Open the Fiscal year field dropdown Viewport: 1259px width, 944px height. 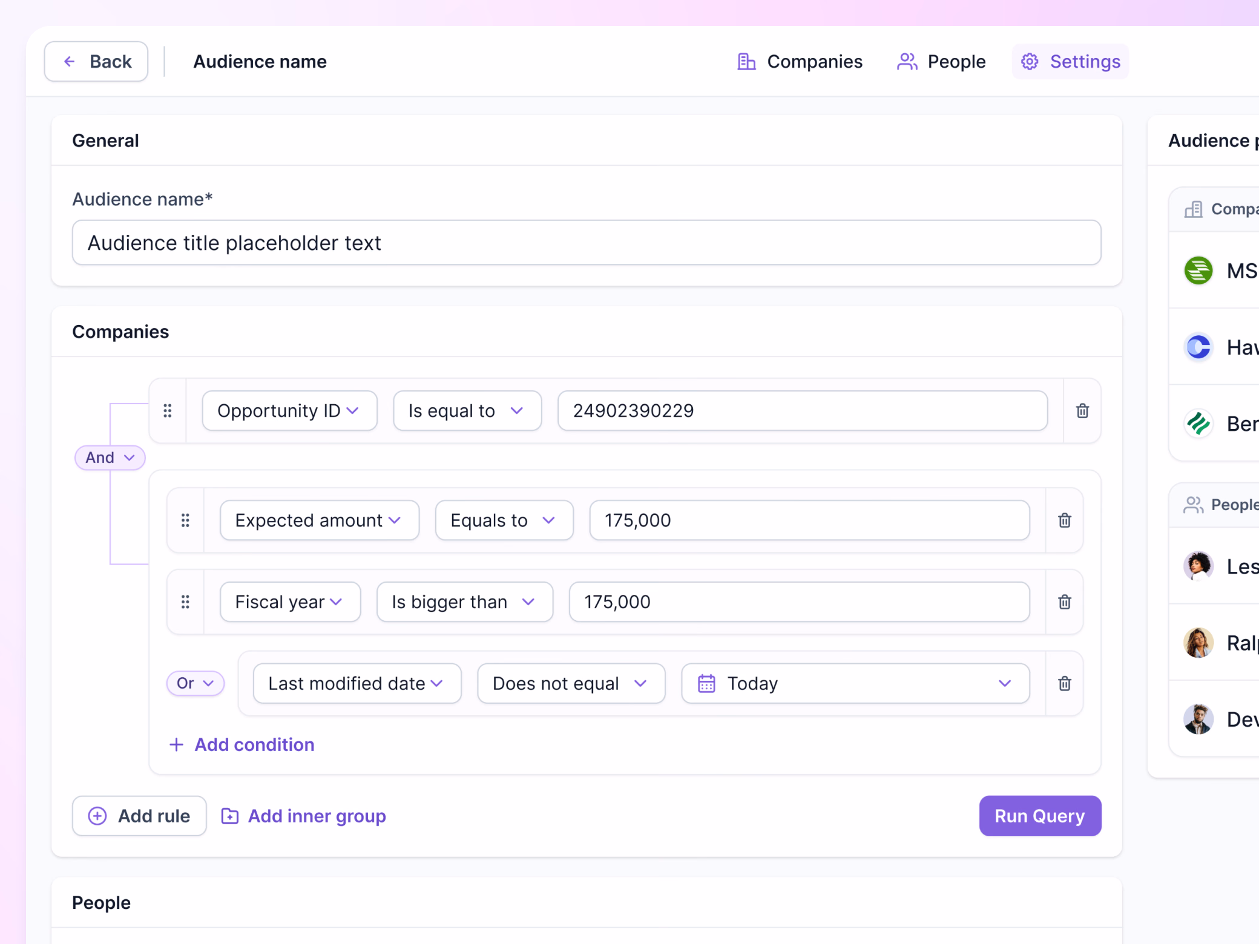291,602
